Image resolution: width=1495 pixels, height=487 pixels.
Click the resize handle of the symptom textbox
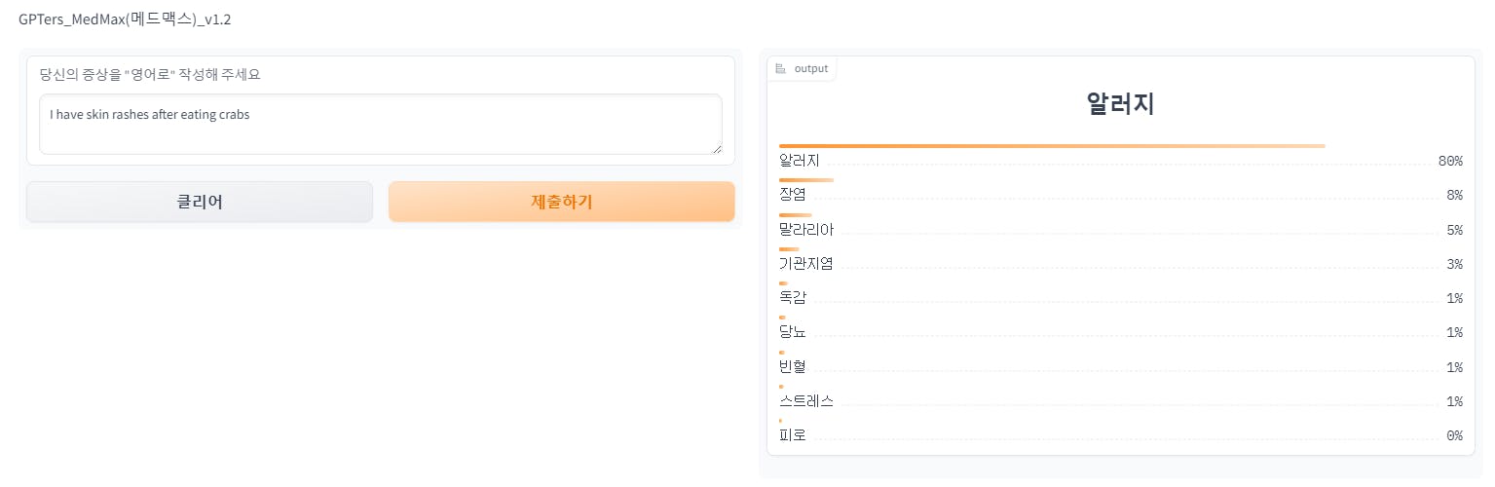point(717,148)
